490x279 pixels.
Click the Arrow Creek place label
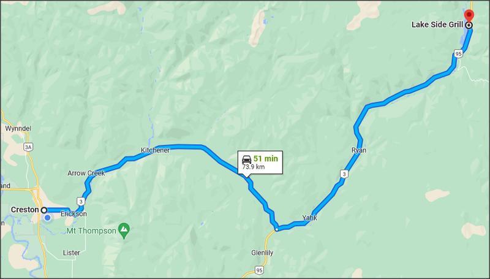[86, 173]
